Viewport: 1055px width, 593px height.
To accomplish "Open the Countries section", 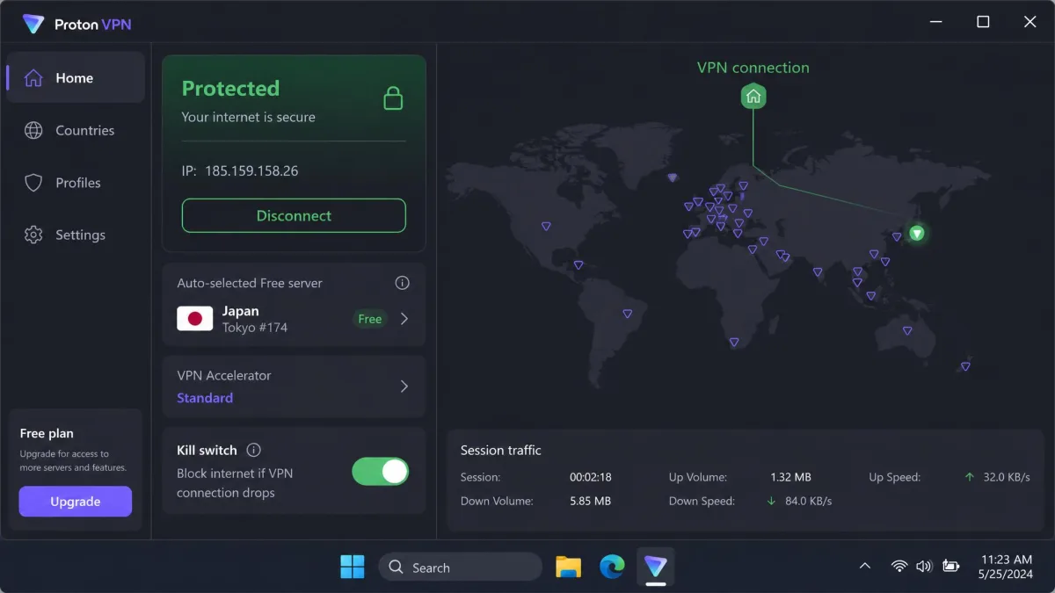I will click(76, 130).
